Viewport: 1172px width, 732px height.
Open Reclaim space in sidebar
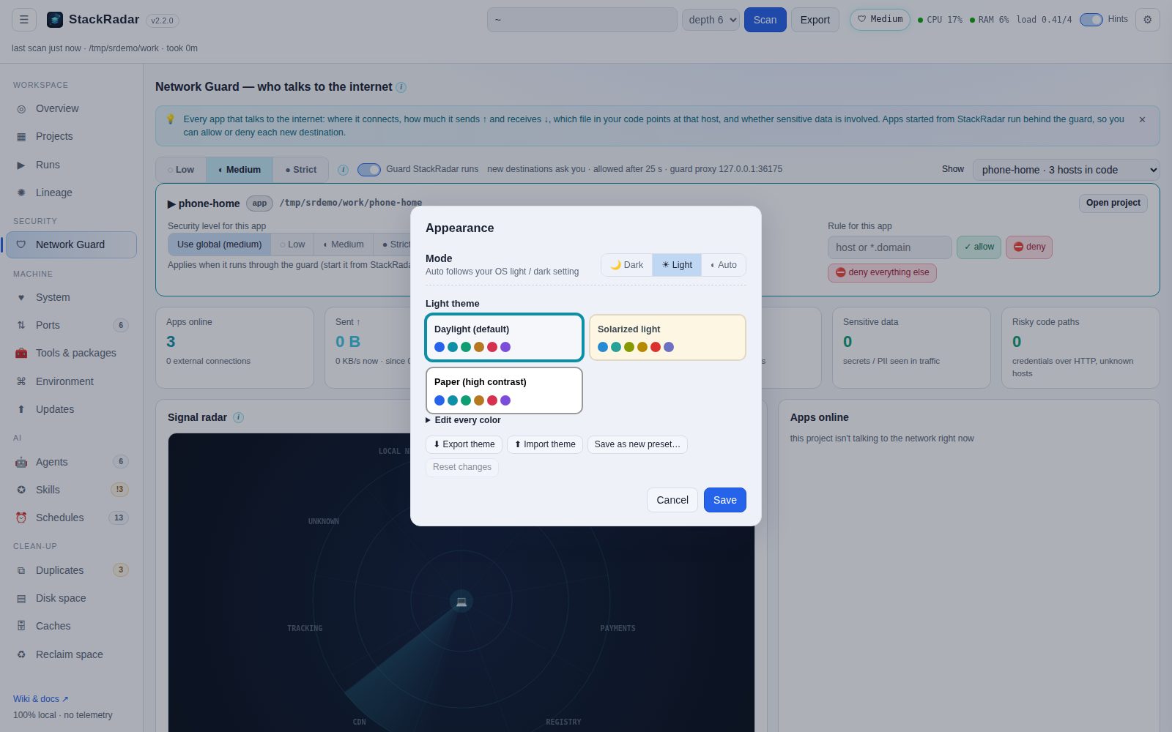[x=71, y=654]
